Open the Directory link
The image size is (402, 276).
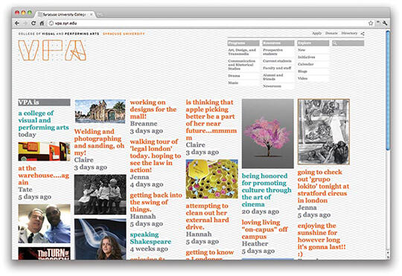point(349,33)
